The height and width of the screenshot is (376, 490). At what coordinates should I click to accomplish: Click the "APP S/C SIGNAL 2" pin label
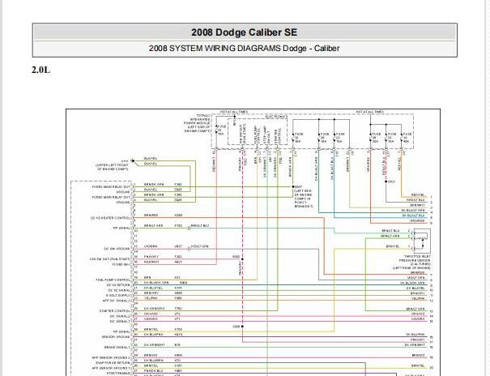click(x=117, y=301)
